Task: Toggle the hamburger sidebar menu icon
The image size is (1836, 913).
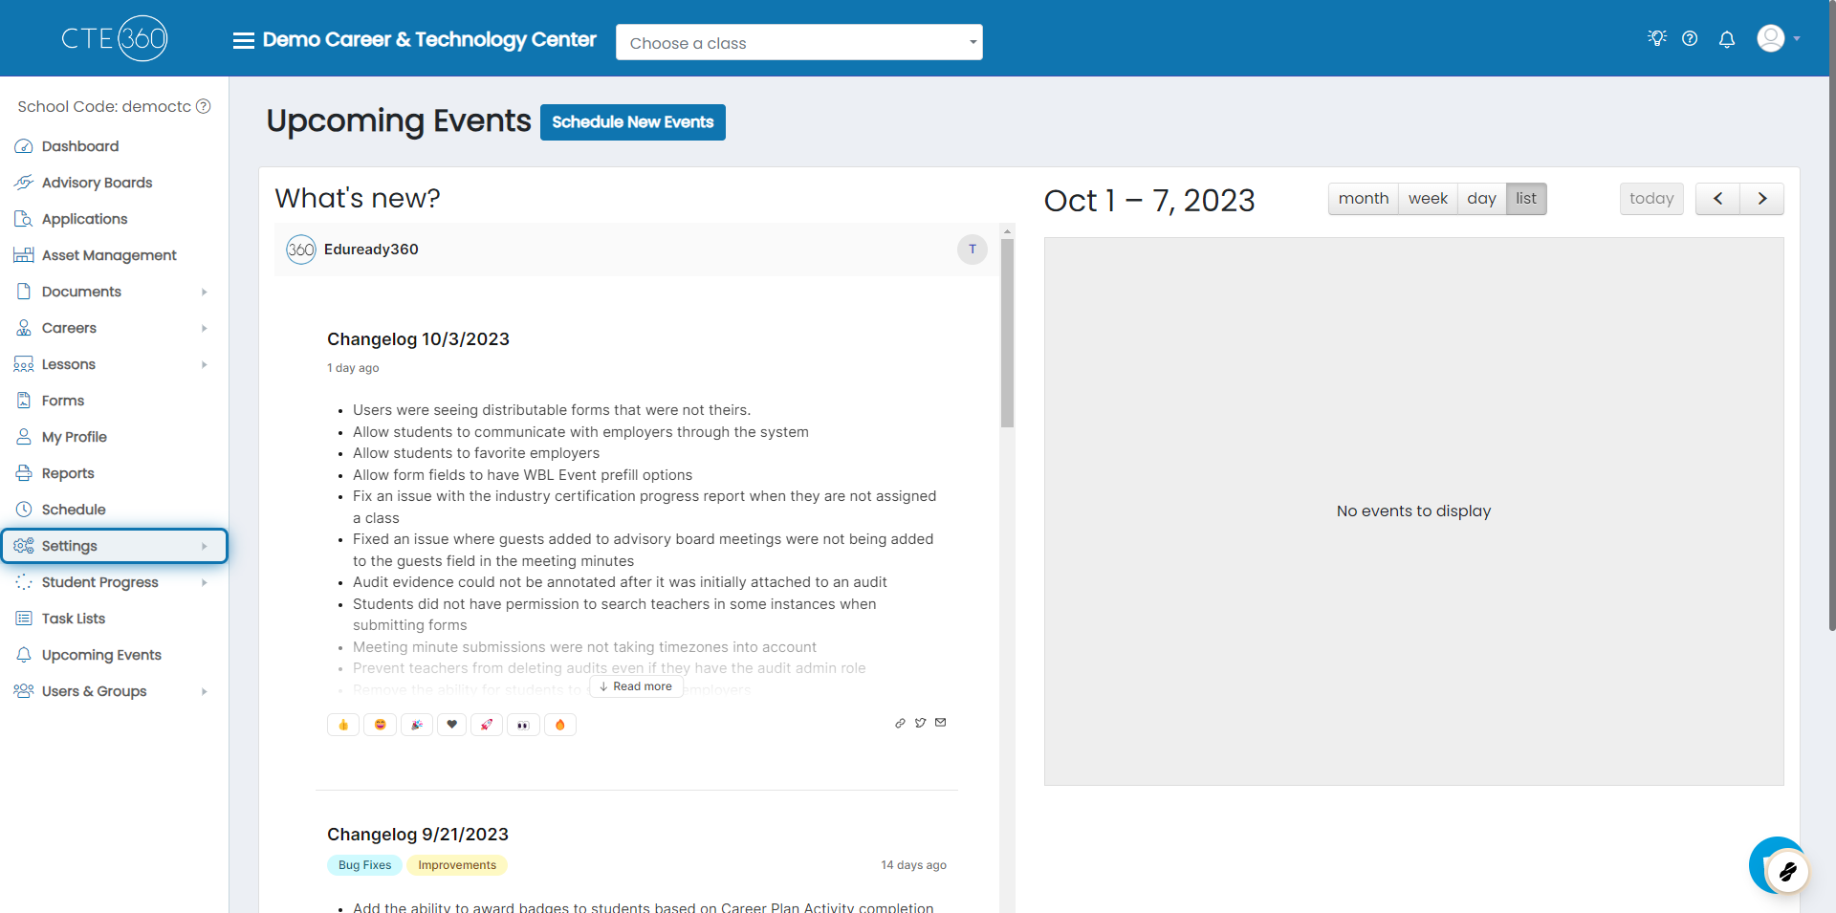Action: 244,40
